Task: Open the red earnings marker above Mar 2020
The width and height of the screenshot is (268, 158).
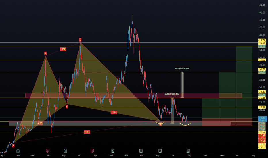Action: pyautogui.click(x=47, y=151)
